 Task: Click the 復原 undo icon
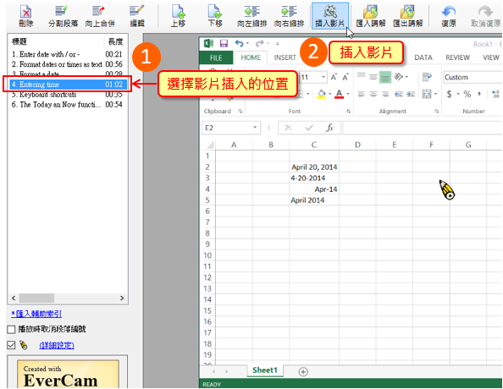449,16
